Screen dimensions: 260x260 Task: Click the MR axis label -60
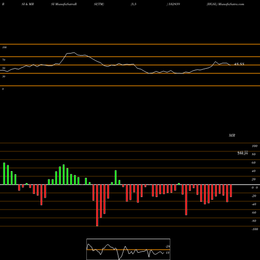[254, 213]
